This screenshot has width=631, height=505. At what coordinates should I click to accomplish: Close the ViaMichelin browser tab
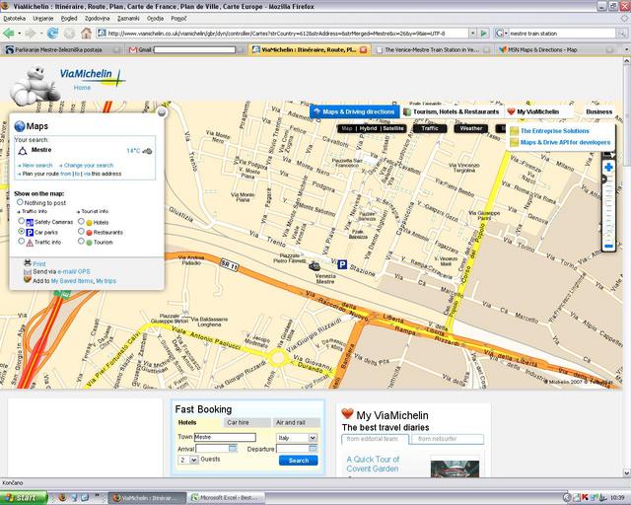[x=363, y=50]
